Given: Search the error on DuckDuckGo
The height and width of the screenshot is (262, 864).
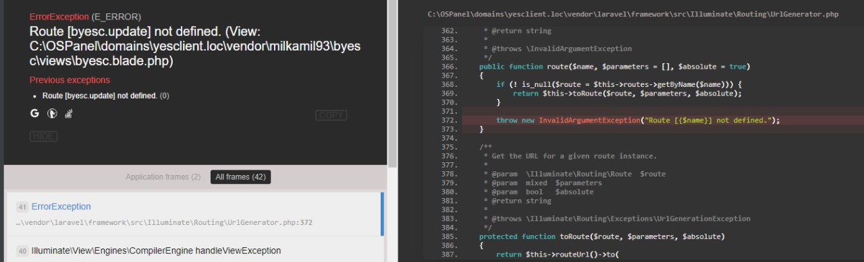Looking at the screenshot, I should pos(51,114).
